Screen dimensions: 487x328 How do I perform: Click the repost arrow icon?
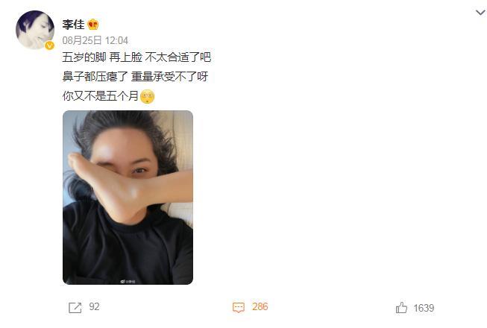pos(75,308)
